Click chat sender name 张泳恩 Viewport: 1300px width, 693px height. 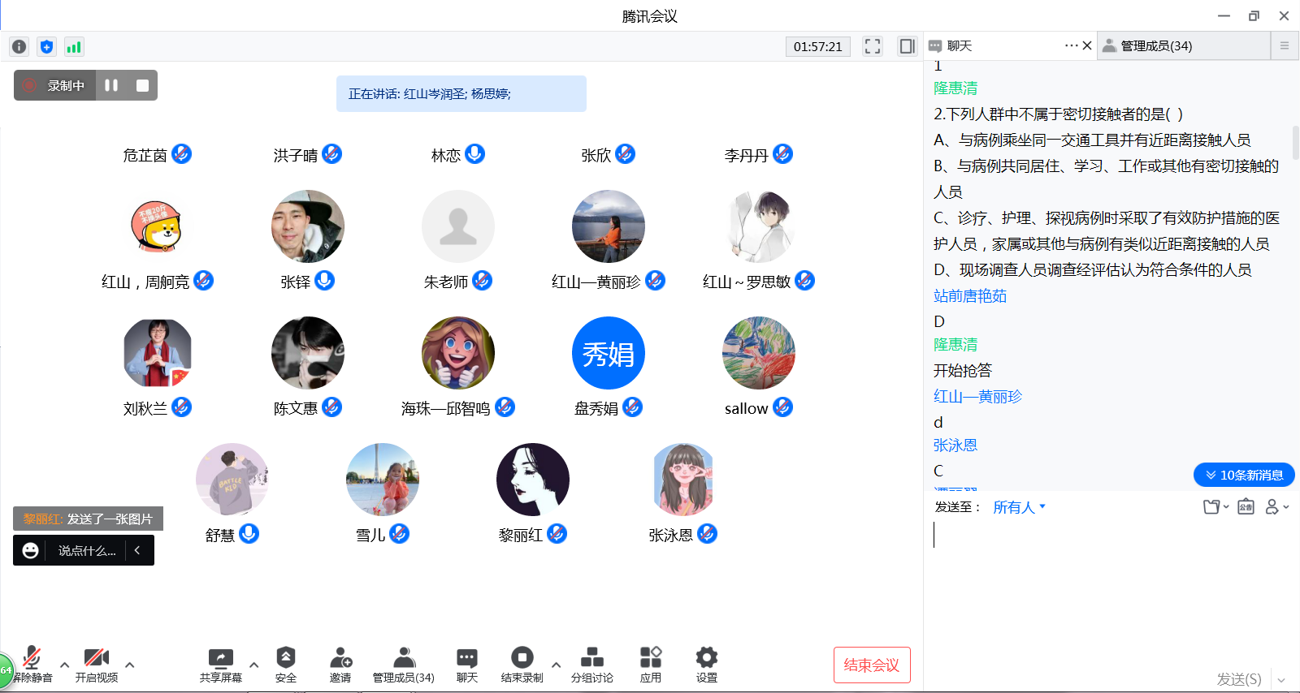click(955, 445)
